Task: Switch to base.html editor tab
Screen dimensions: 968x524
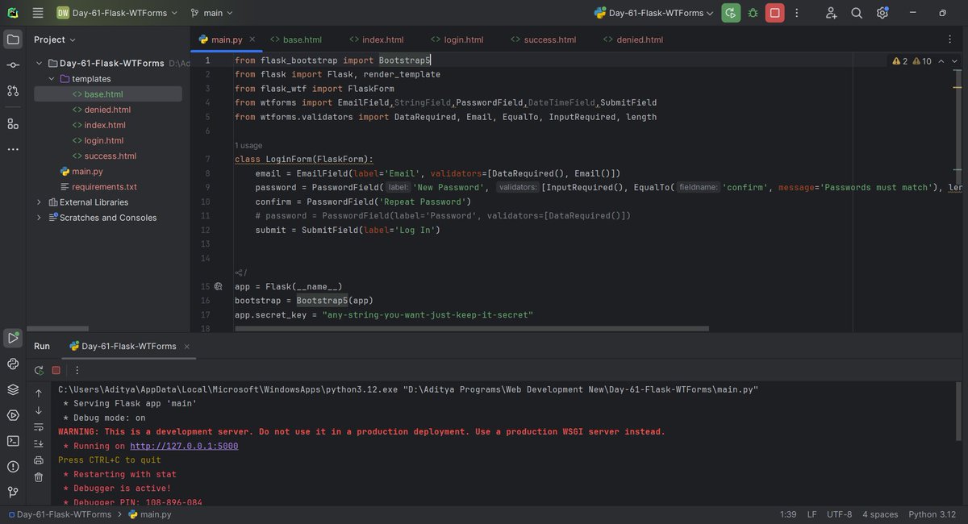Action: 296,40
